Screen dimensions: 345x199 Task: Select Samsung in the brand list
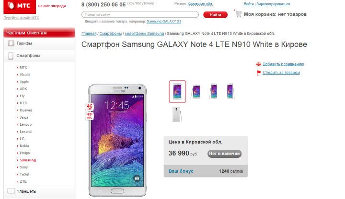(28, 160)
